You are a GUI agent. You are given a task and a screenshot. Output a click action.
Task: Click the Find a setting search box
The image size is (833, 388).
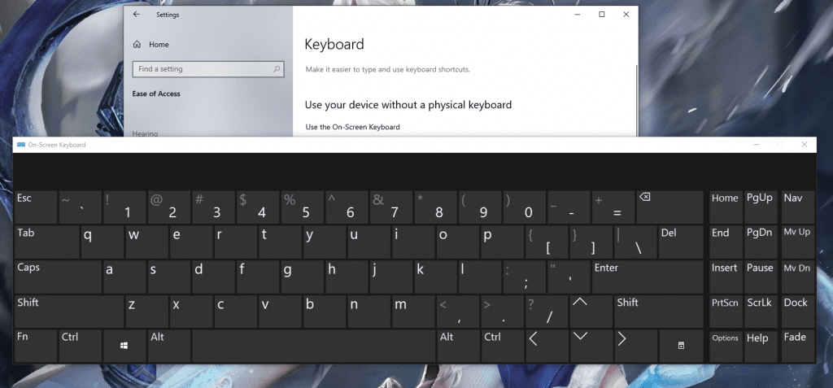tap(207, 69)
